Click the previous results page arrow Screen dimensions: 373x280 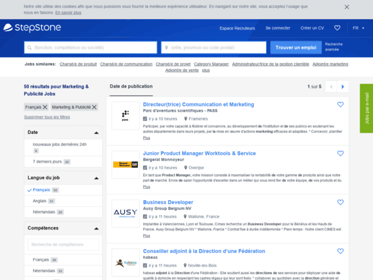(331, 87)
